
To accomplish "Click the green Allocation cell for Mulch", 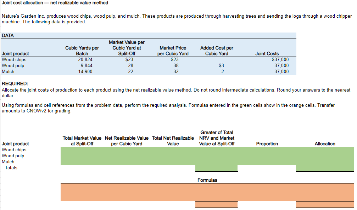I will [325, 162].
